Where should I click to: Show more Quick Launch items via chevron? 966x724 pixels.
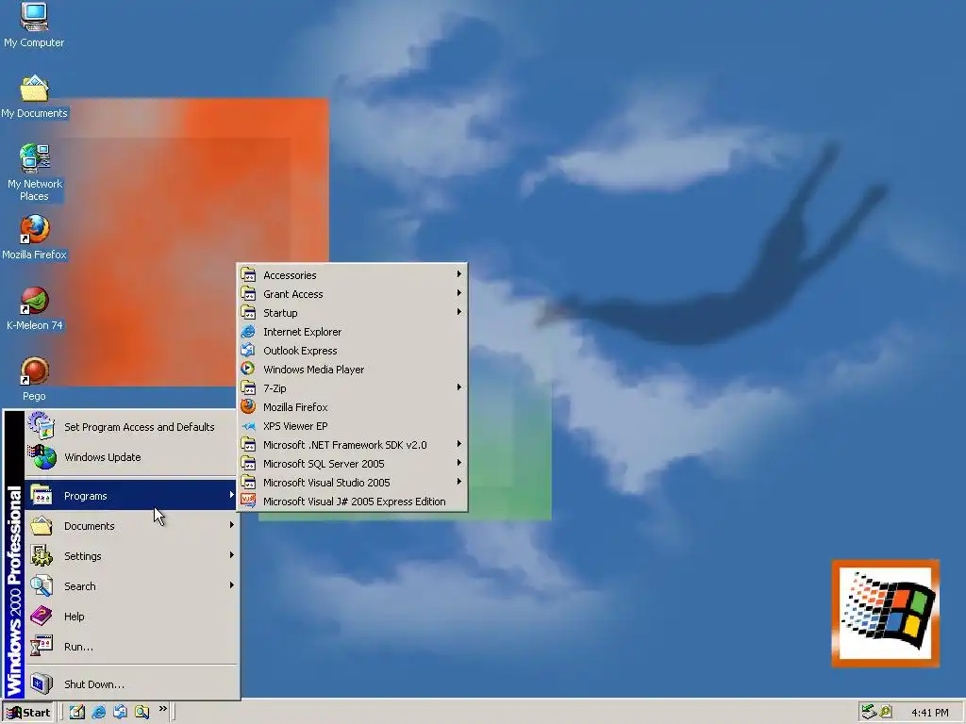coord(162,709)
